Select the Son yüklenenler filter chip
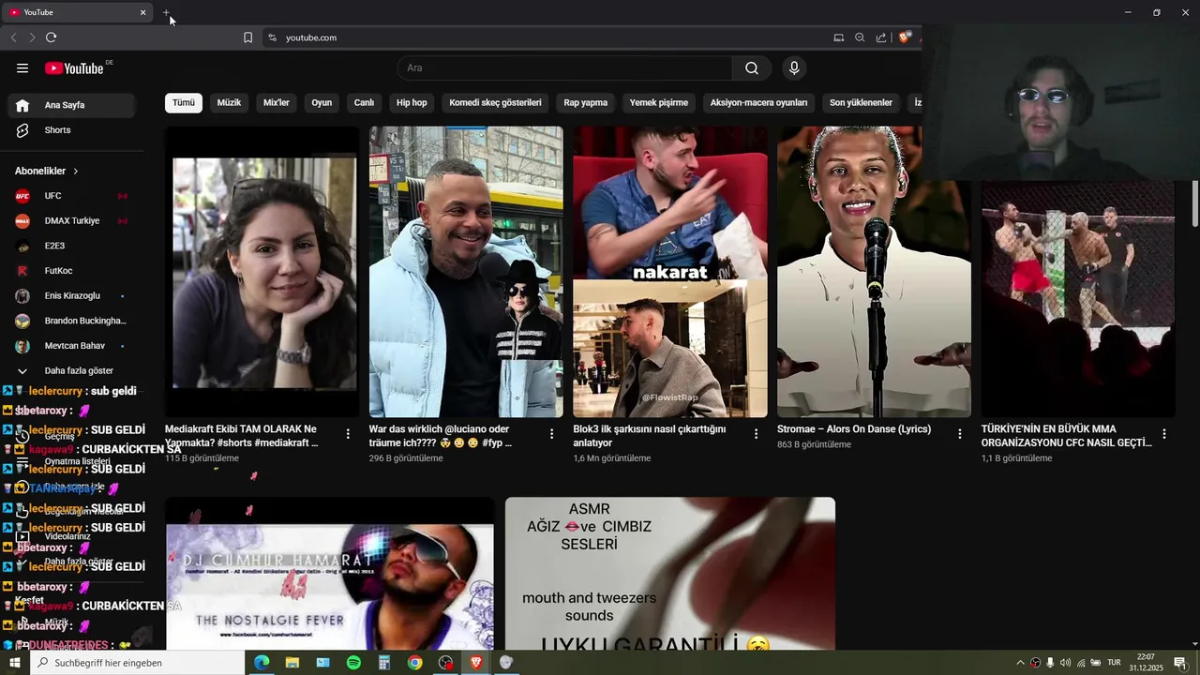Viewport: 1200px width, 675px height. click(861, 102)
